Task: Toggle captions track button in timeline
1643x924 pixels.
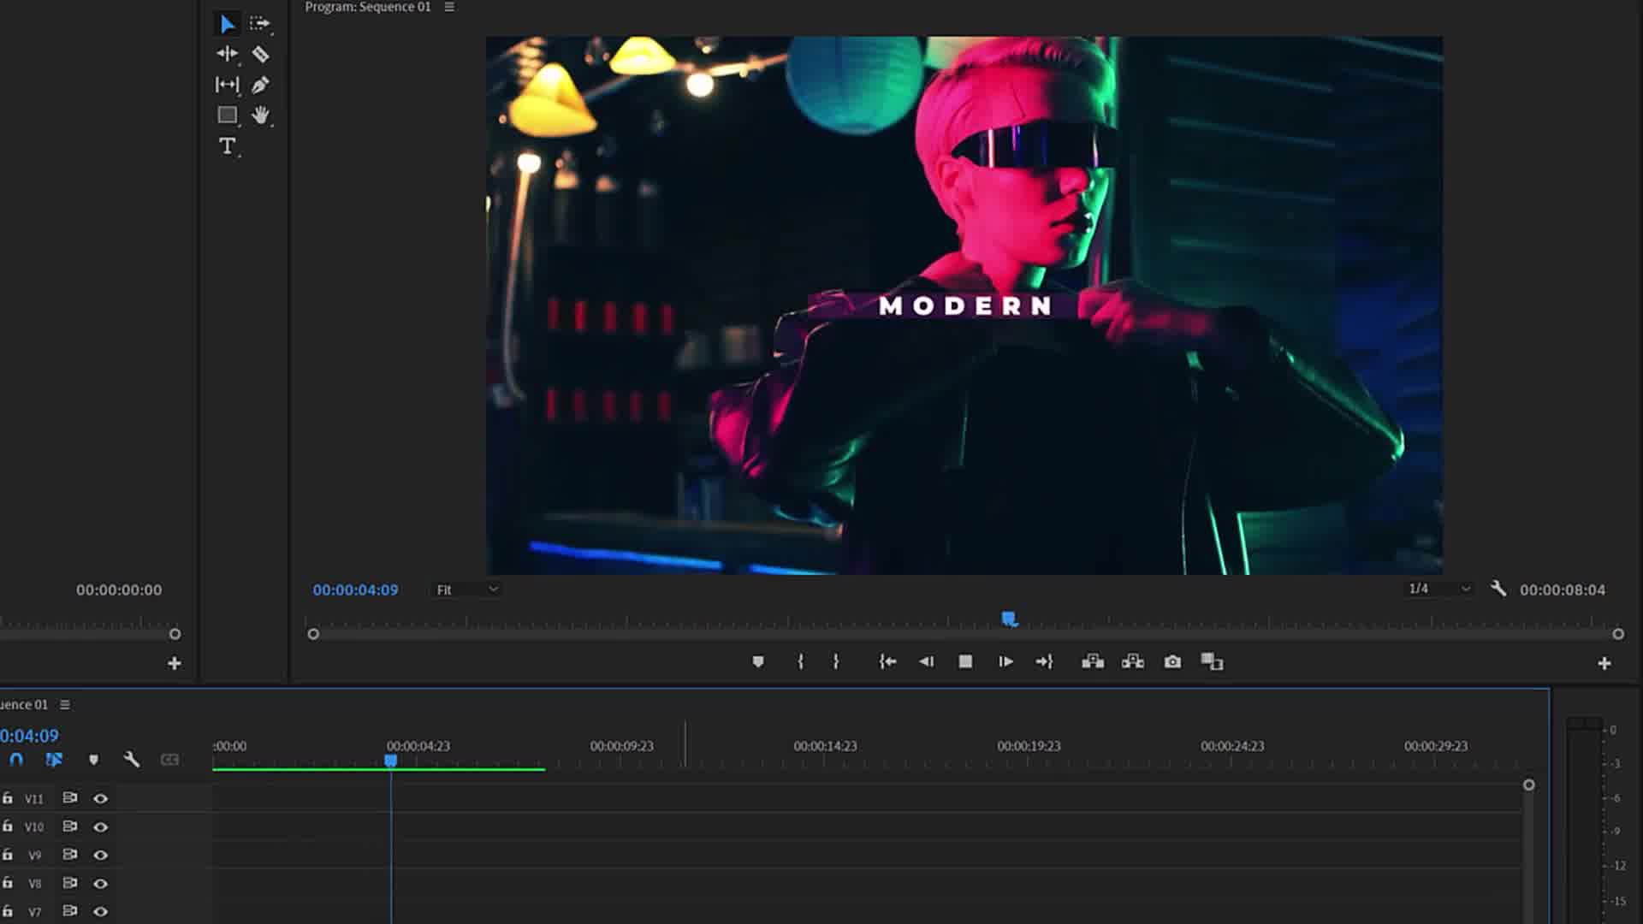Action: (169, 760)
